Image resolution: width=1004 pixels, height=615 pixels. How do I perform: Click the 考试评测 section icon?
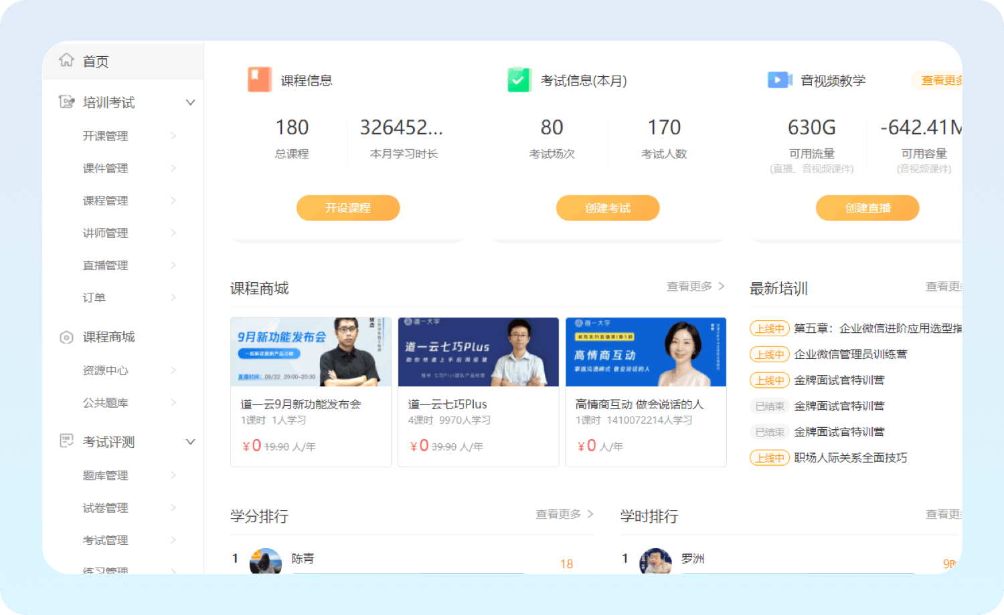(x=66, y=441)
